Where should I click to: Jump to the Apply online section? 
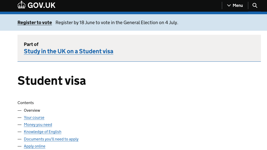coord(34,146)
